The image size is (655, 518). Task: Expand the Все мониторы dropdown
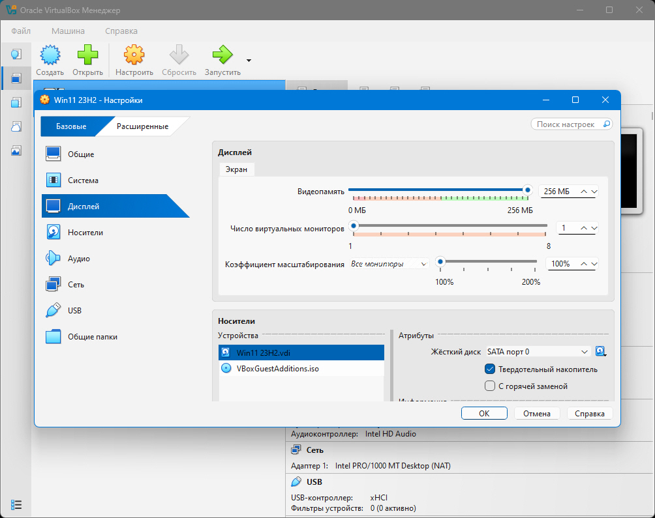[389, 264]
